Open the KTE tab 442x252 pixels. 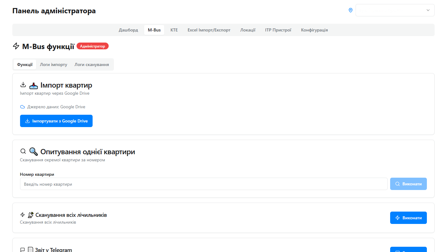click(x=174, y=30)
